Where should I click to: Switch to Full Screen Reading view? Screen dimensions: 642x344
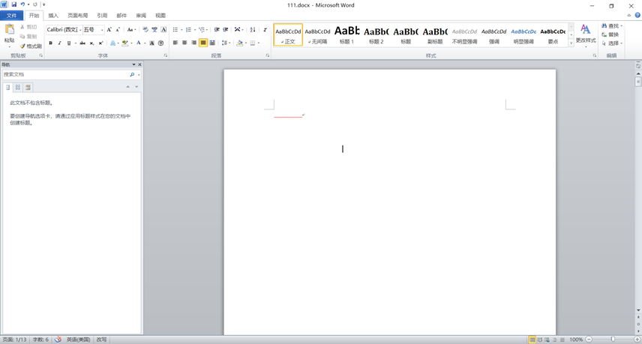click(540, 340)
